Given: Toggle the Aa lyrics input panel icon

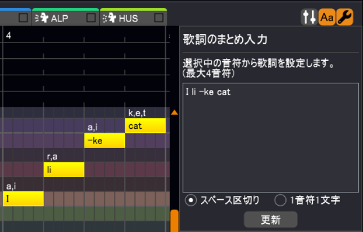Looking at the screenshot, I should coord(327,17).
